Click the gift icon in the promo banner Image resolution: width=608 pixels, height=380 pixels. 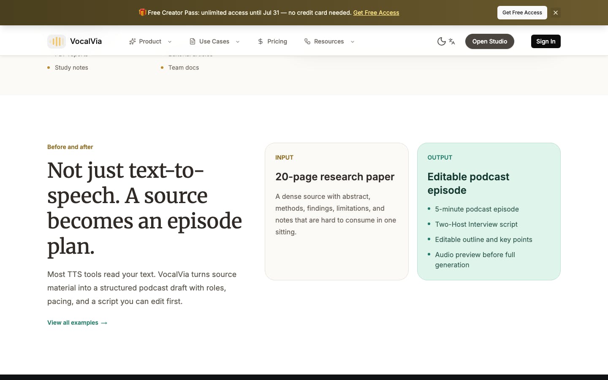(143, 12)
